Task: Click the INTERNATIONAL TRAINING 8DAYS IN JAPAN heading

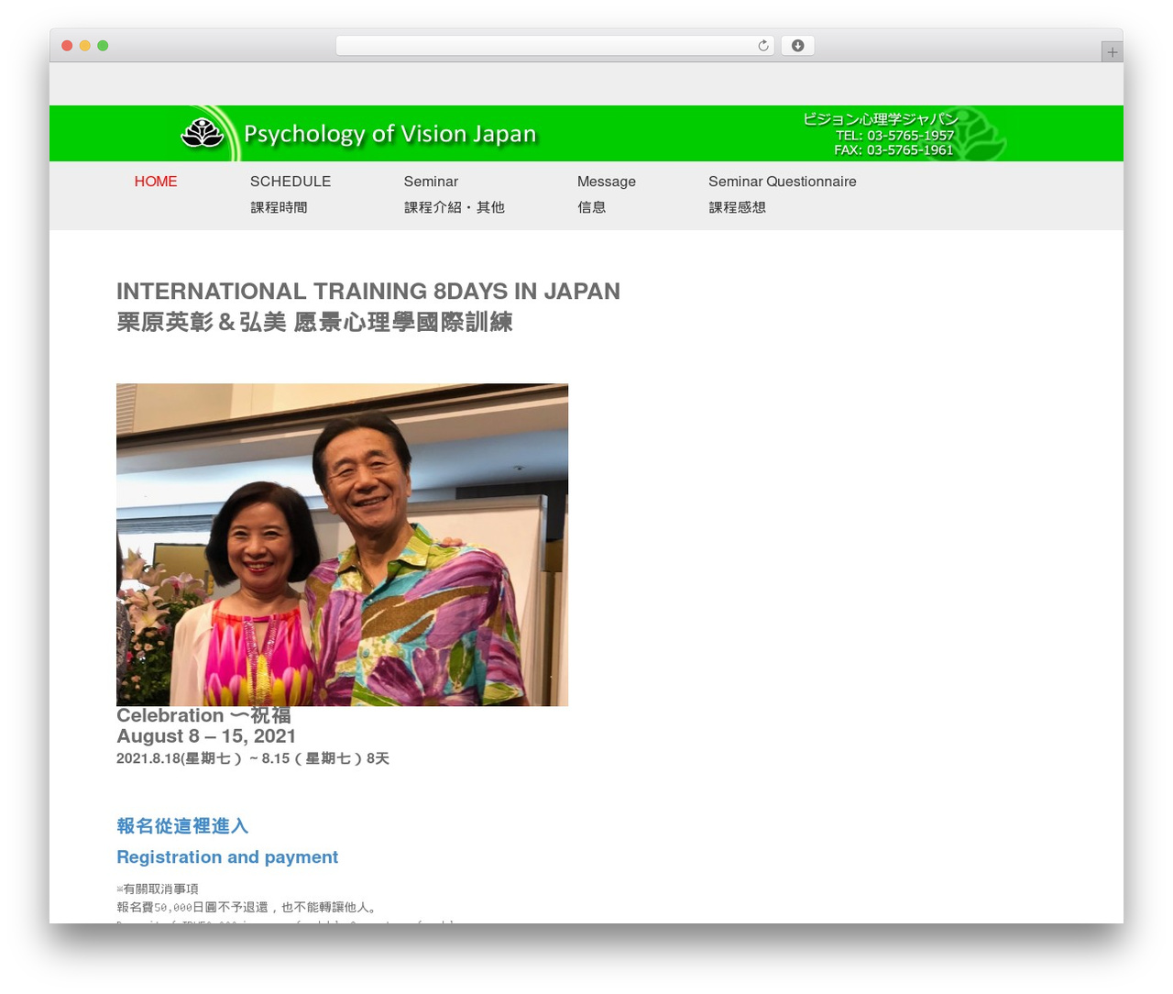Action: click(x=368, y=292)
